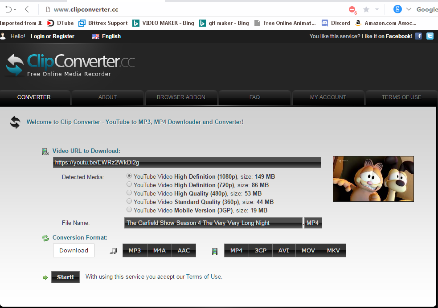Screen dimensions: 438x308
Task: Open the MY ACCOUNT tab
Action: point(328,97)
